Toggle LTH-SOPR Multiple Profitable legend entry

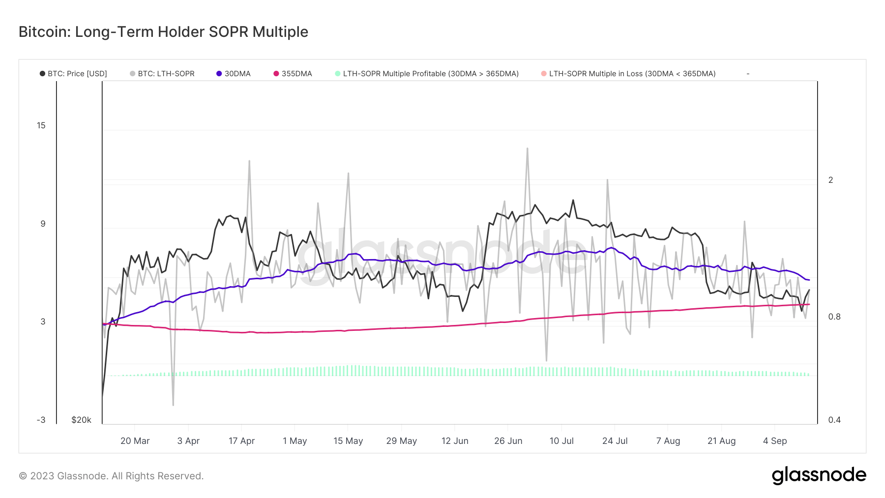tap(427, 74)
